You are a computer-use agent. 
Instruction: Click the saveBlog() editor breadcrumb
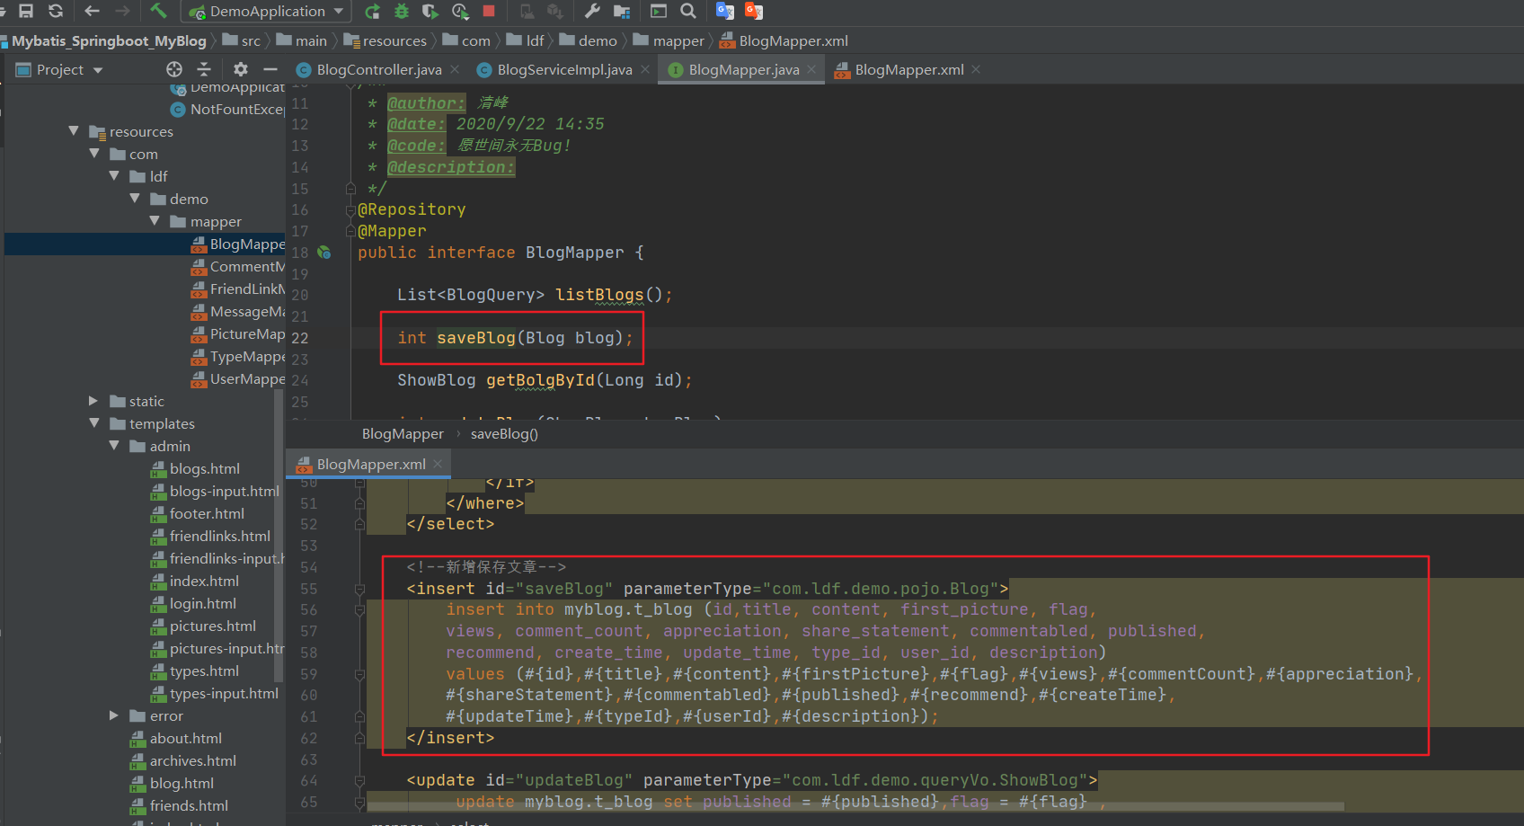[504, 433]
